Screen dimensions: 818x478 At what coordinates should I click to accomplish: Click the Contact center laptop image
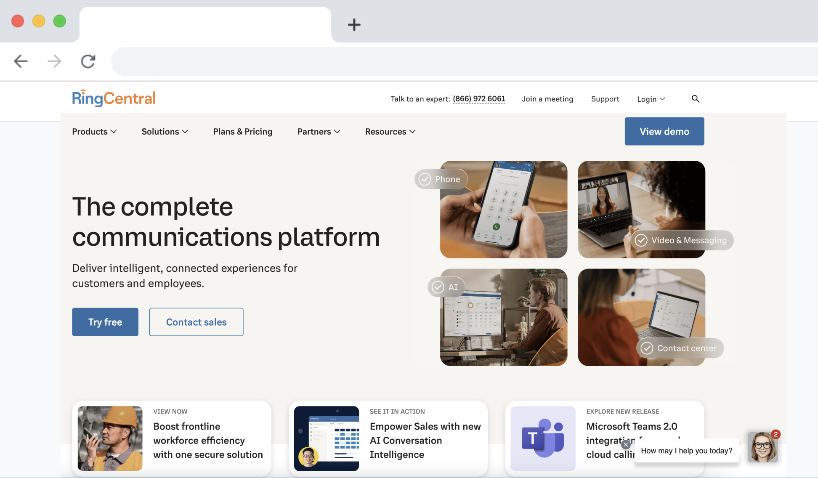[641, 317]
